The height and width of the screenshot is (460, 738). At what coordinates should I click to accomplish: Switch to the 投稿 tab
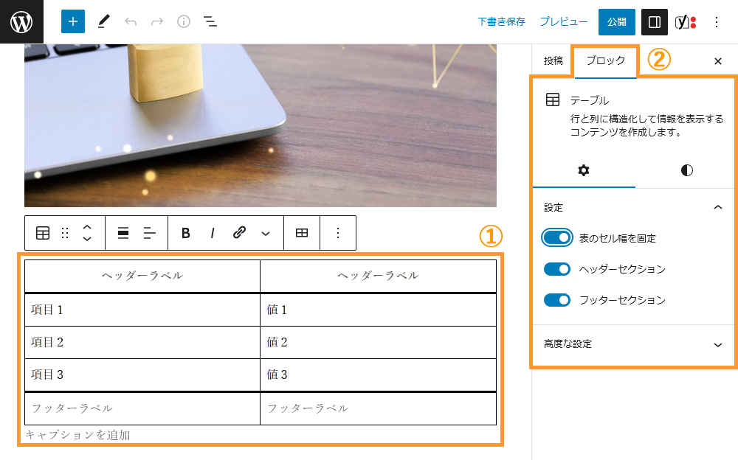coord(553,61)
